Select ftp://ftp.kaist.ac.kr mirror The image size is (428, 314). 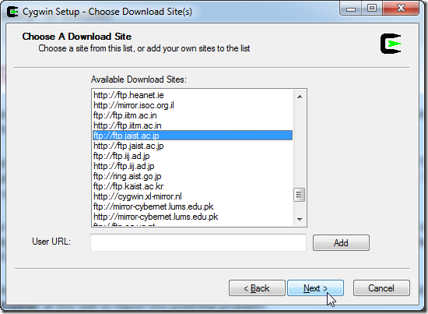click(x=192, y=186)
